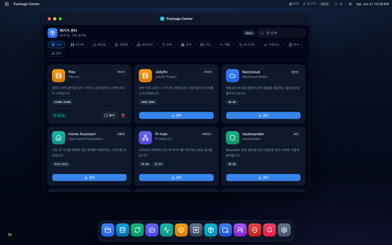Select the 보안 category chip
392x245 pixels.
point(167,45)
